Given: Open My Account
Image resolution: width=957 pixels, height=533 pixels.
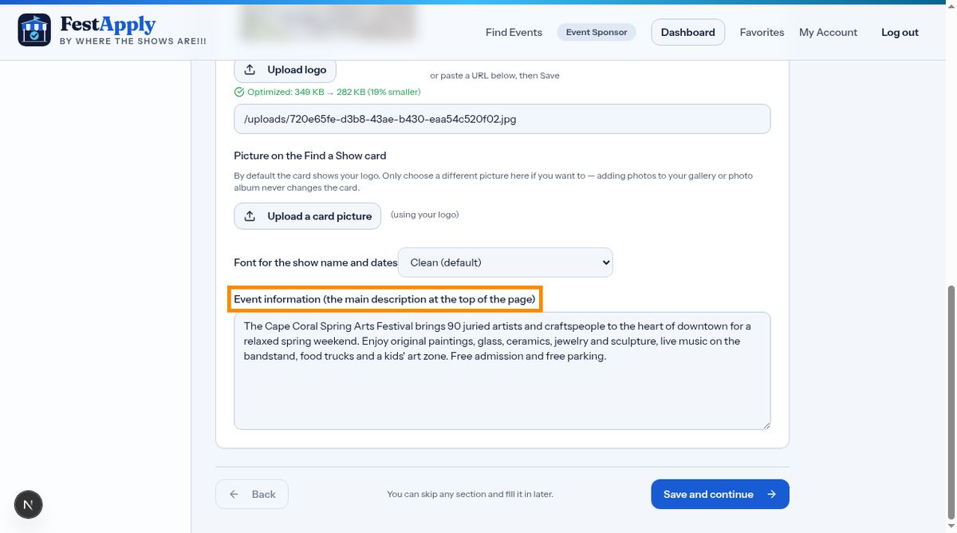Looking at the screenshot, I should click(828, 32).
